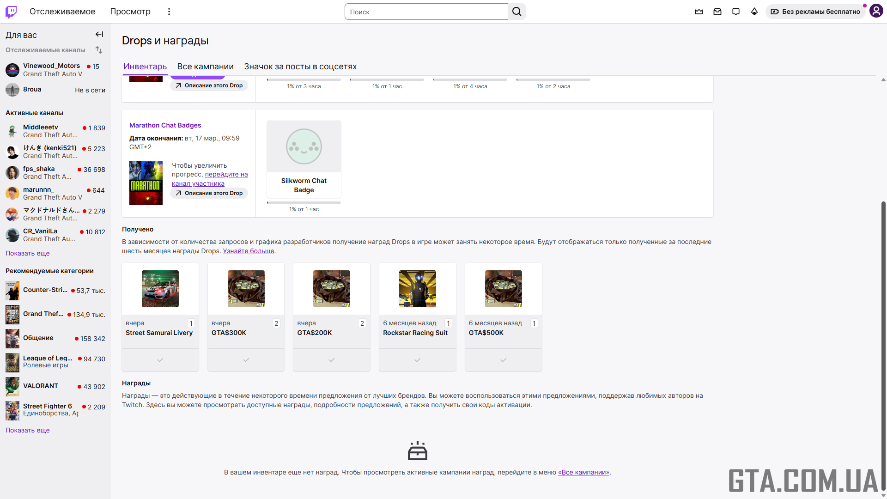Click Silkworm Chat Badge progress bar

point(304,202)
